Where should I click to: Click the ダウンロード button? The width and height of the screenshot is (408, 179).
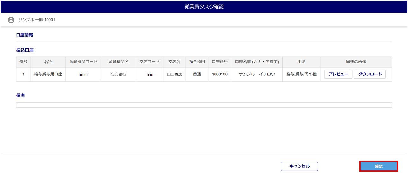click(370, 74)
